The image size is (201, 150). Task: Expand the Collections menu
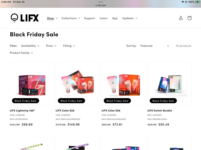(x=71, y=18)
